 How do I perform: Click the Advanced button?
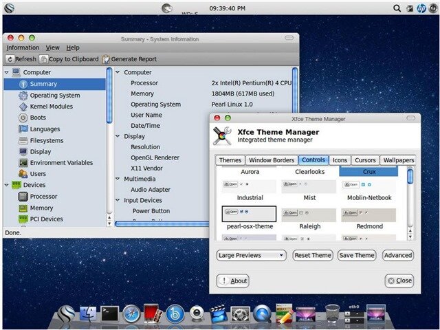[398, 255]
